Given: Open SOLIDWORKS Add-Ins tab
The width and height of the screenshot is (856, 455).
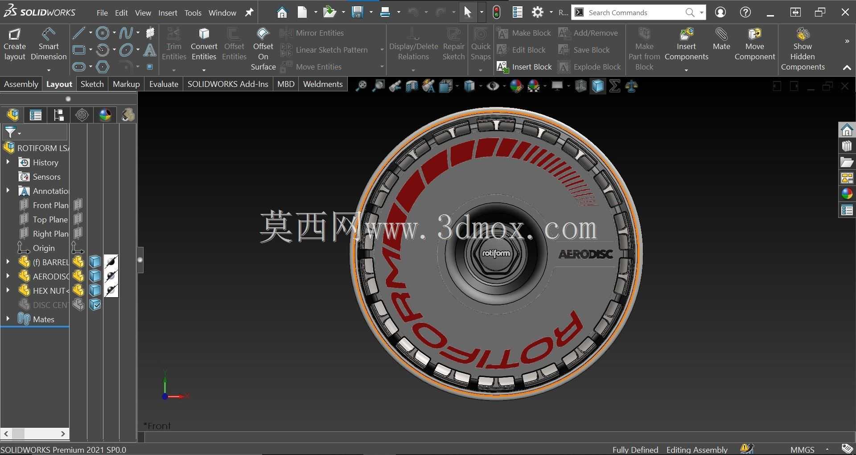Looking at the screenshot, I should point(228,84).
